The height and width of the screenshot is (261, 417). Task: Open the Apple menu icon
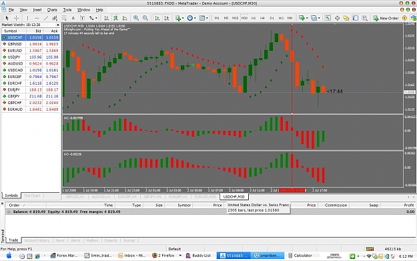point(9,256)
